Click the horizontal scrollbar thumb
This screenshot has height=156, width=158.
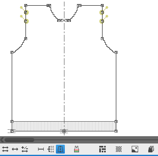pos(19,140)
